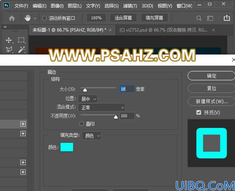Screen dimensions: 235x191
Task: Collapse the toolbar with double-arrow icon
Action: [x=5, y=27]
